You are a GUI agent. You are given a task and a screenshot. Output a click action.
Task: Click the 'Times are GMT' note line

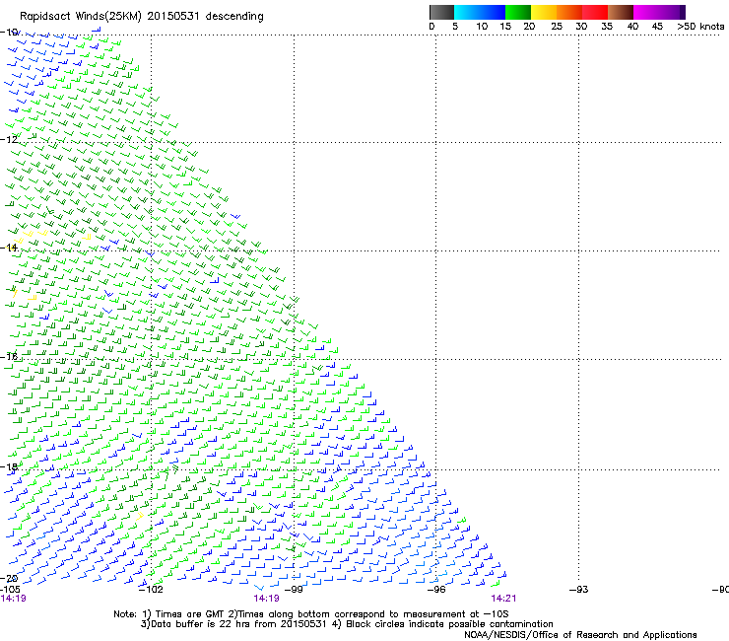click(x=311, y=614)
